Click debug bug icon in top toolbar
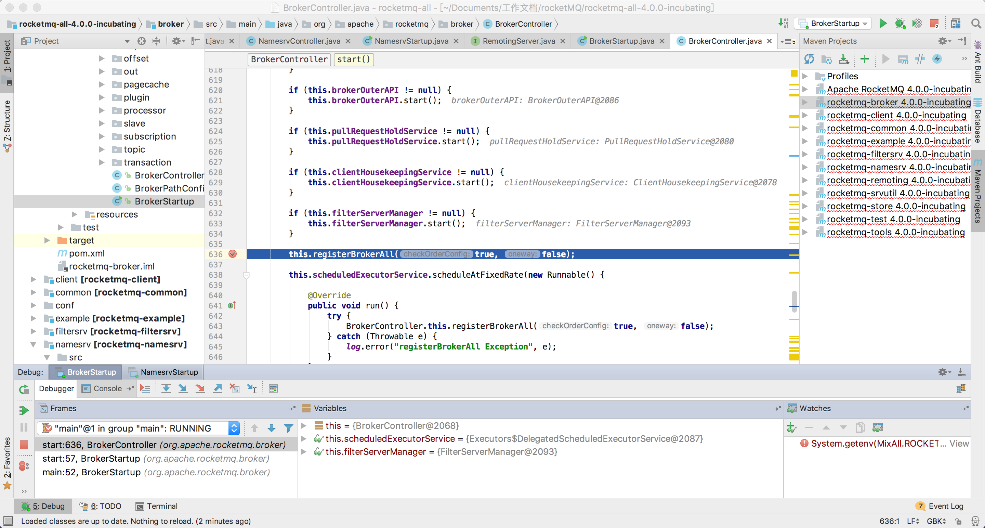Screen dimensions: 985x528 (x=900, y=24)
